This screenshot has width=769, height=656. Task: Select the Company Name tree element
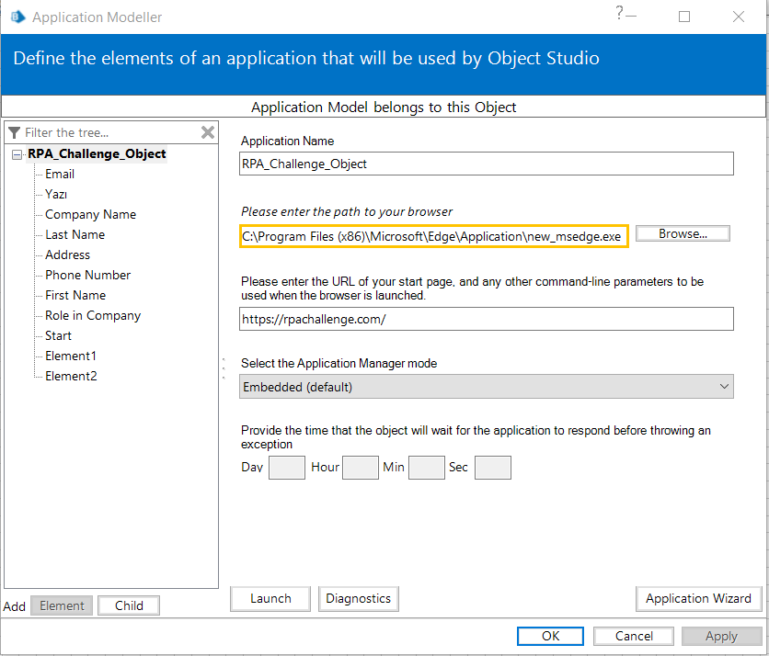(90, 214)
